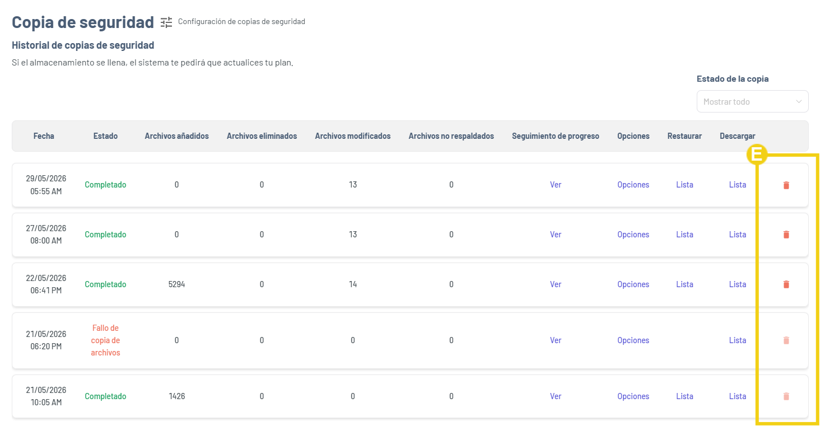
Task: Select the 22/05/2026 06:41 PM date cell
Action: [x=46, y=284]
